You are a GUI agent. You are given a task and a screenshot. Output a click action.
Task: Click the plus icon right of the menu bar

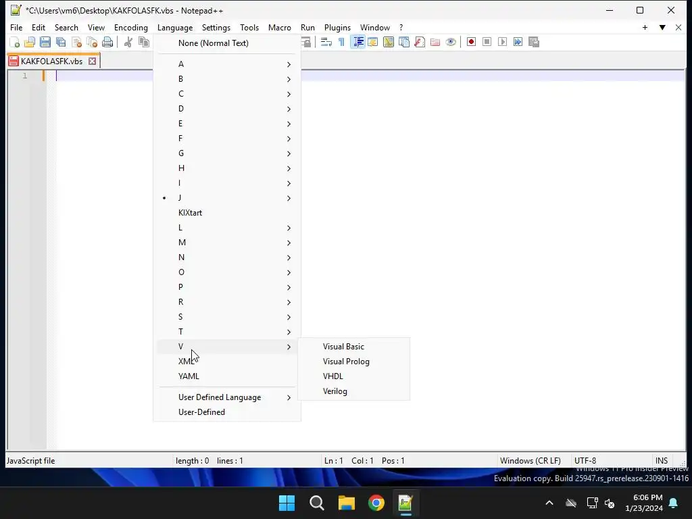coord(645,27)
